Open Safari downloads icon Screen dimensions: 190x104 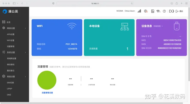(172, 3)
